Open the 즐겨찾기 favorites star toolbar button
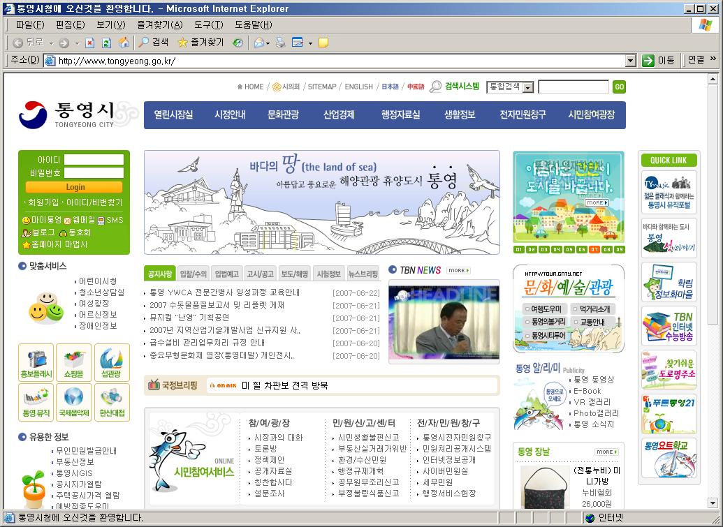This screenshot has height=527, width=723. click(200, 43)
